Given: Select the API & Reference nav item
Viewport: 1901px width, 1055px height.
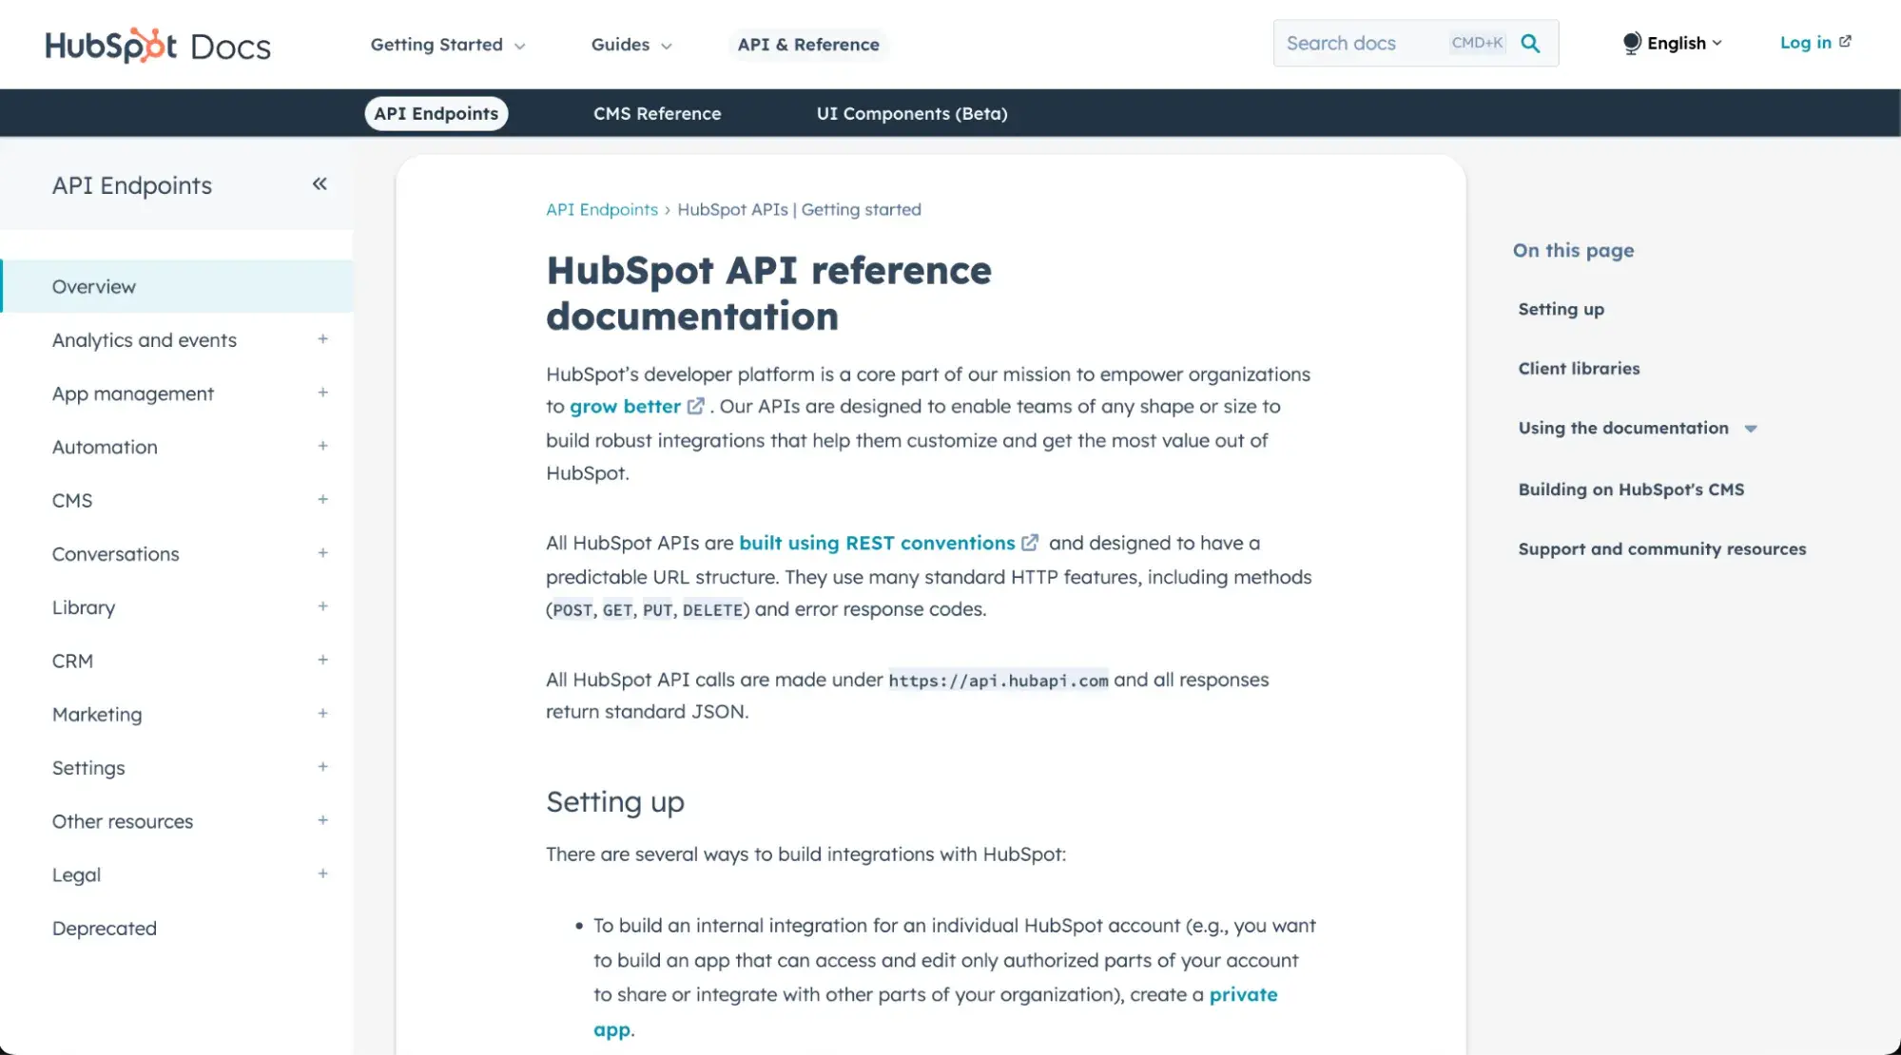Looking at the screenshot, I should [808, 45].
